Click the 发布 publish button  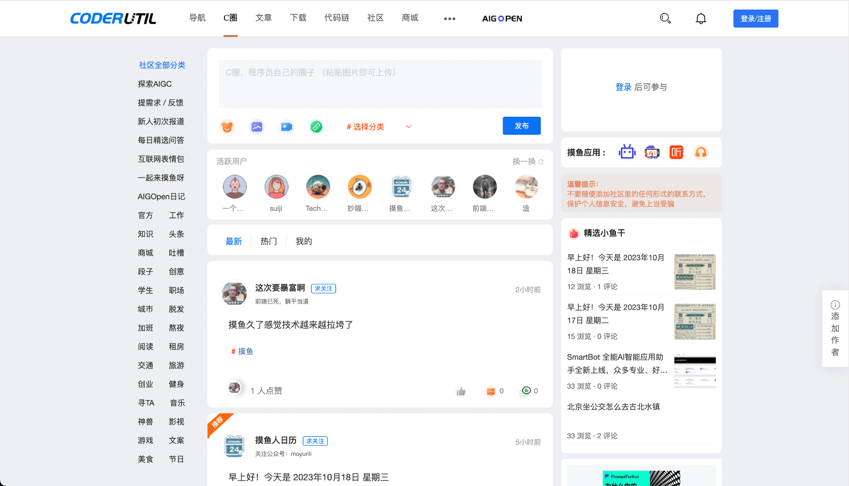522,126
